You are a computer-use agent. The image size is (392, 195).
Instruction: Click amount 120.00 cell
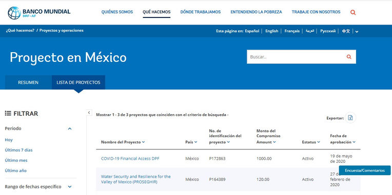(x=263, y=180)
